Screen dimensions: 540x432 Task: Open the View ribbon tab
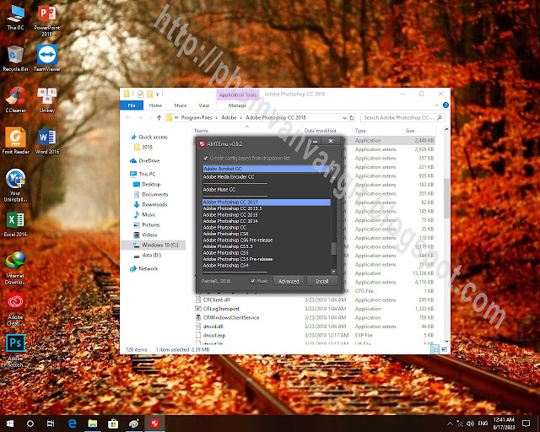[204, 105]
